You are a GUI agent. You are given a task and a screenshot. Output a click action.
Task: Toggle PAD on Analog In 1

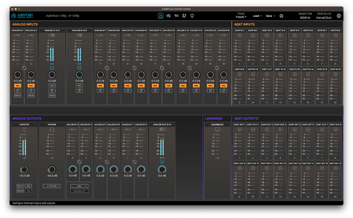(x=17, y=86)
